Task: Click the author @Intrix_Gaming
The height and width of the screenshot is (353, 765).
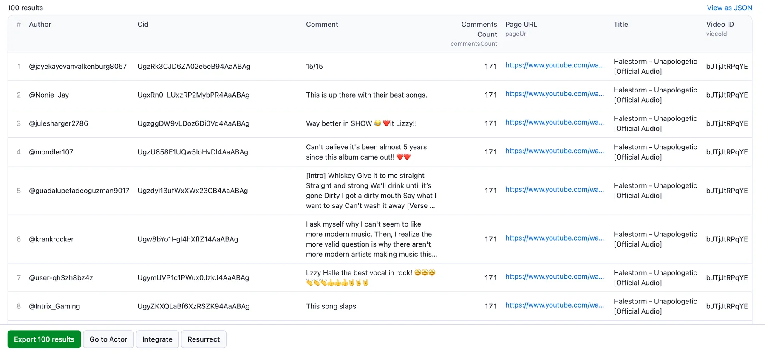Action: tap(54, 306)
